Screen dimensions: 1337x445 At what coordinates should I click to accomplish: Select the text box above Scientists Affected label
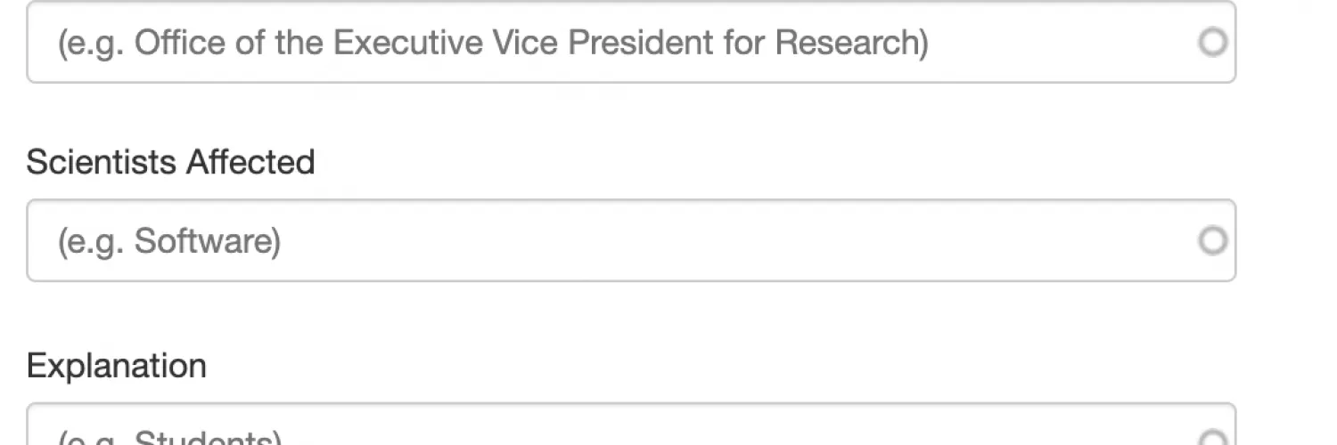pyautogui.click(x=624, y=42)
